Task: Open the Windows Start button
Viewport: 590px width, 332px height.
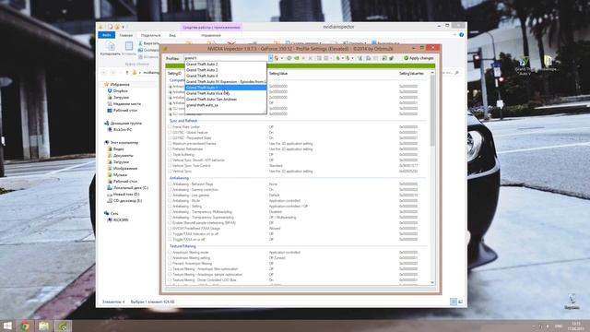Action: [7, 326]
